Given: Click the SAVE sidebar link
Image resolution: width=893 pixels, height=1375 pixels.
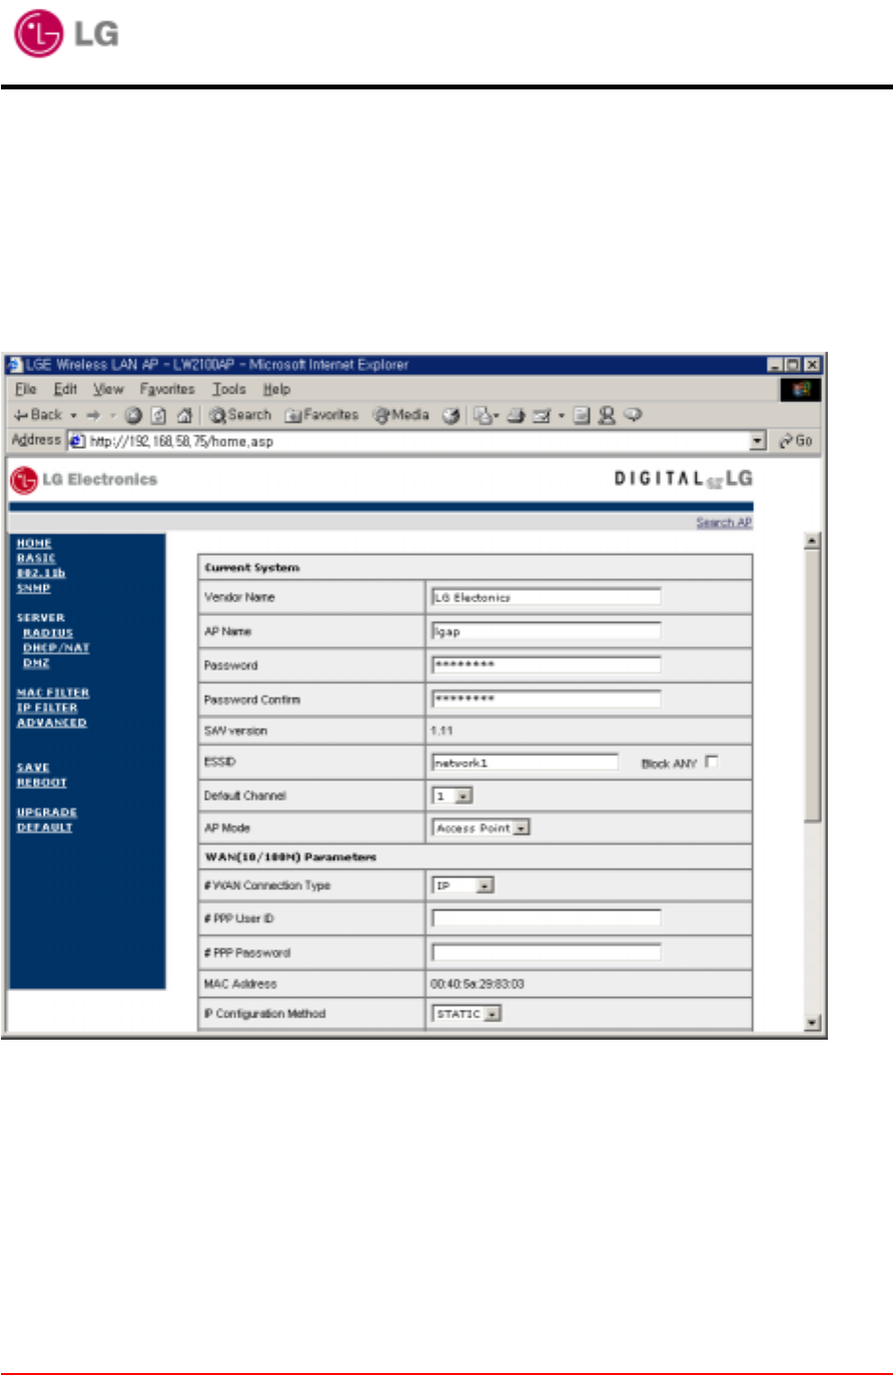Looking at the screenshot, I should point(33,767).
